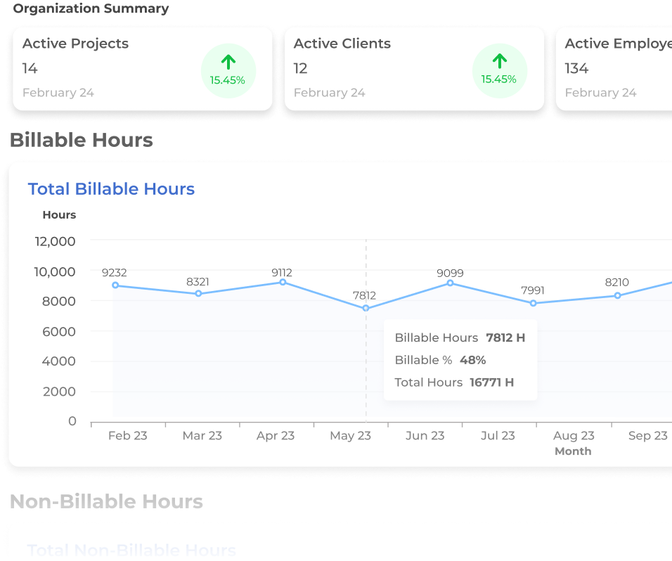Click the Sep 23 axis label
Image resolution: width=672 pixels, height=561 pixels.
pos(648,435)
